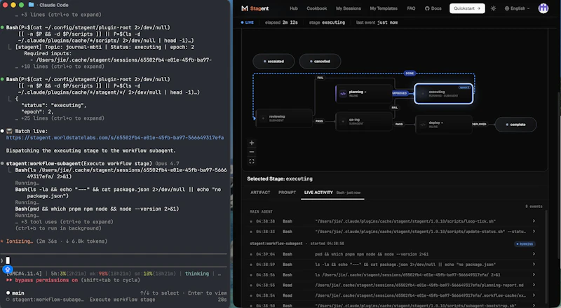This screenshot has height=308, width=561.
Task: Select the executing stage node
Action: pyautogui.click(x=444, y=94)
